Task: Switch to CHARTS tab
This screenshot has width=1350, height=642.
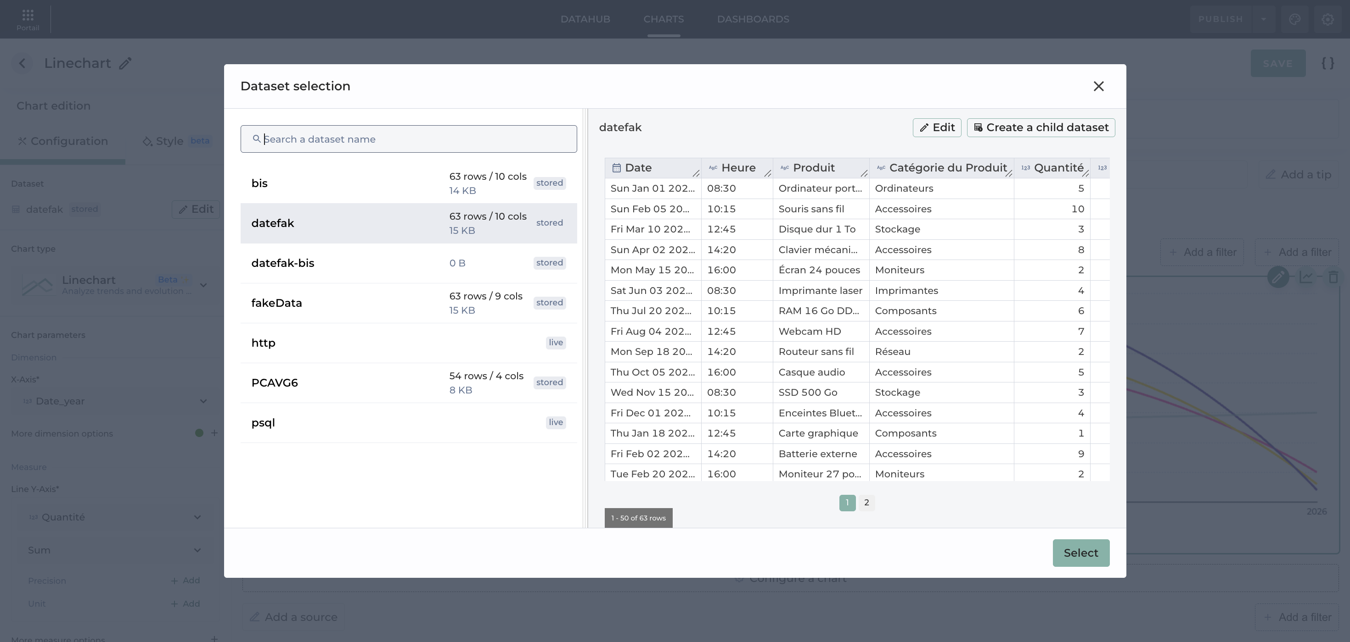Action: [664, 19]
